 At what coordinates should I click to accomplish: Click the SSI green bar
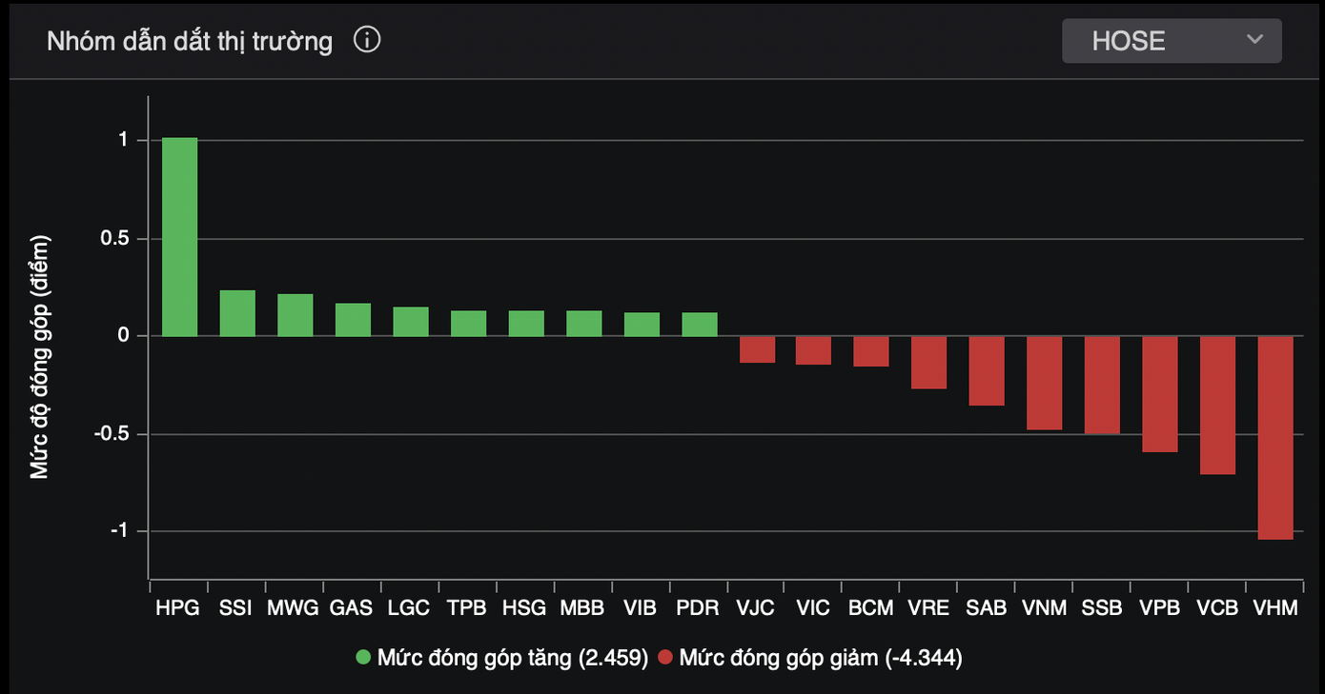[x=237, y=313]
